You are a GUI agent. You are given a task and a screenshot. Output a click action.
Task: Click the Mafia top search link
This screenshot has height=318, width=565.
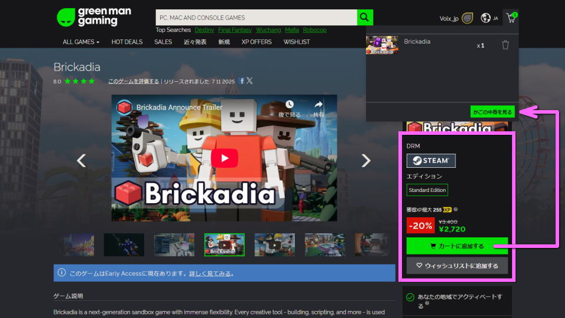[x=292, y=30]
